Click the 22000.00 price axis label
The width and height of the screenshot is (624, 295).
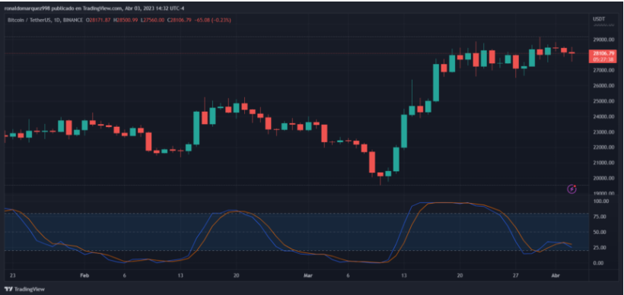[603, 147]
